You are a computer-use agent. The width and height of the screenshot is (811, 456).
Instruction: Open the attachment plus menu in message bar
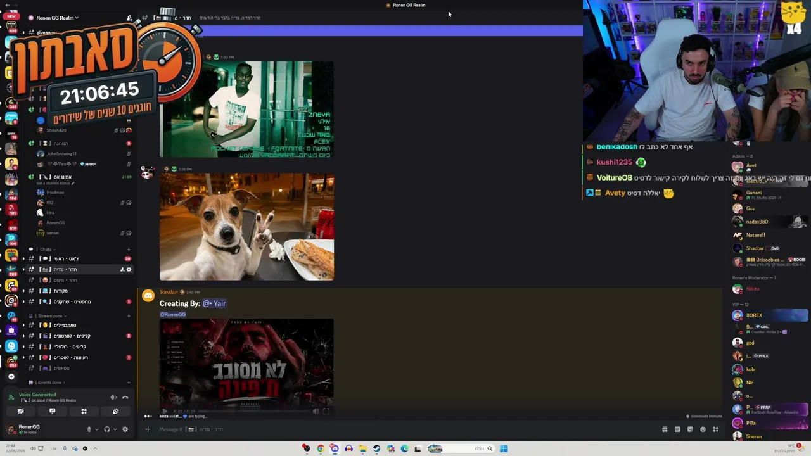tap(148, 429)
